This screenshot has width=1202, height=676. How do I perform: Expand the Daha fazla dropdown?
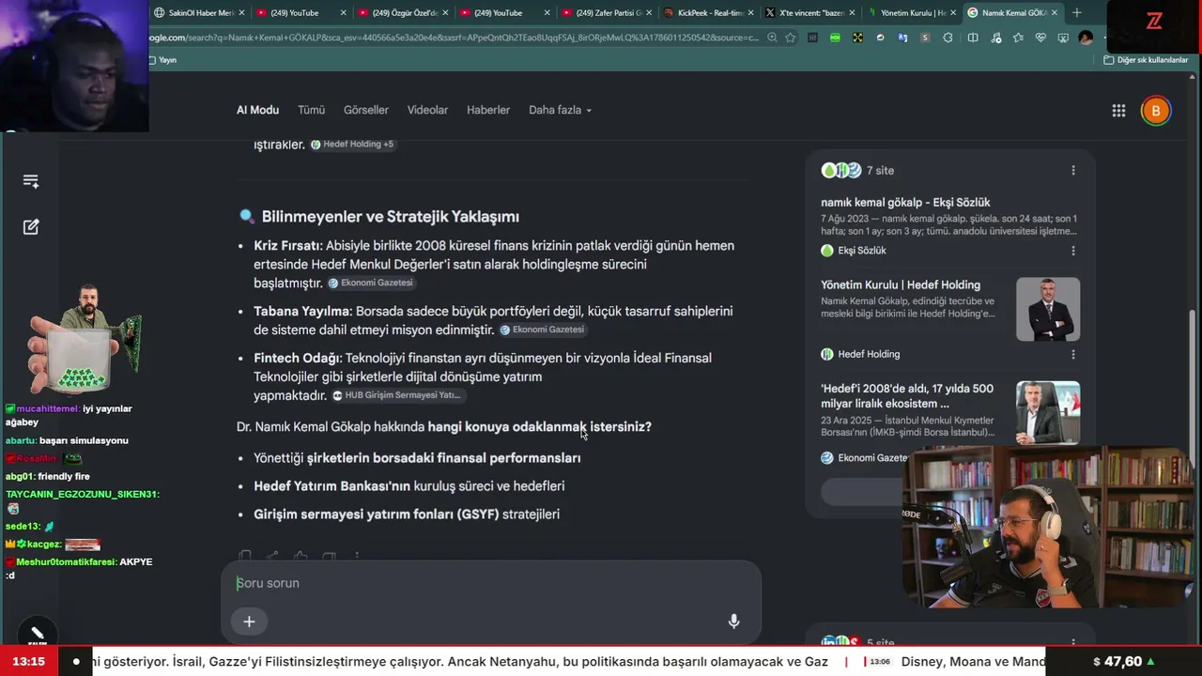(x=560, y=110)
